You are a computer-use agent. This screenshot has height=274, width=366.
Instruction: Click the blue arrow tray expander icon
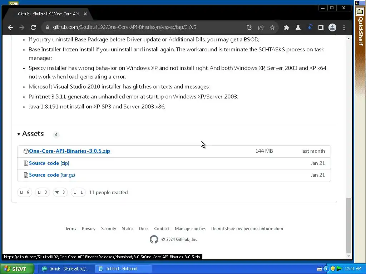(x=326, y=269)
